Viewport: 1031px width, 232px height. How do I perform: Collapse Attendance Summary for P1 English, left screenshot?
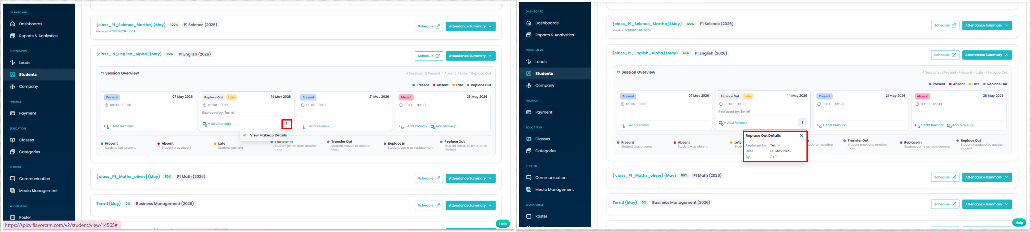pyautogui.click(x=471, y=56)
